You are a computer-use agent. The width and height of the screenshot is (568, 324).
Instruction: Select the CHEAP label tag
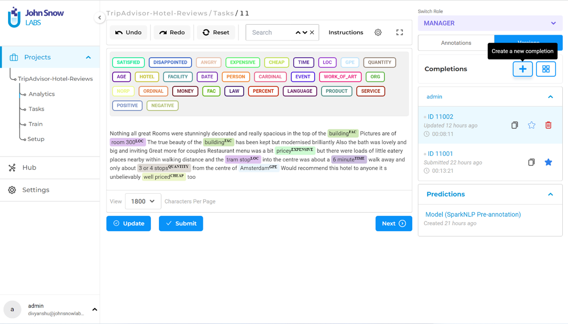277,62
